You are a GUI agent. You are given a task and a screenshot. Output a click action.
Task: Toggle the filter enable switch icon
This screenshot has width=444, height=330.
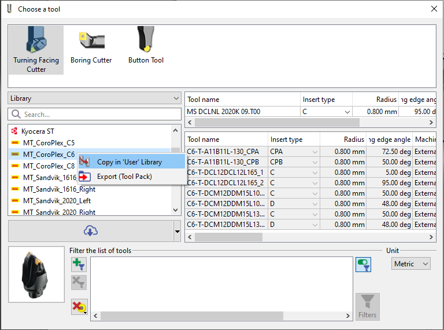(363, 265)
